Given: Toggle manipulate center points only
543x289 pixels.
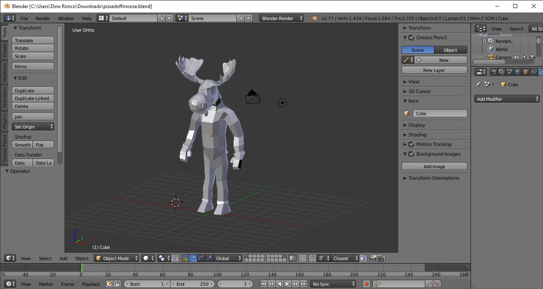Looking at the screenshot, I should [175, 258].
